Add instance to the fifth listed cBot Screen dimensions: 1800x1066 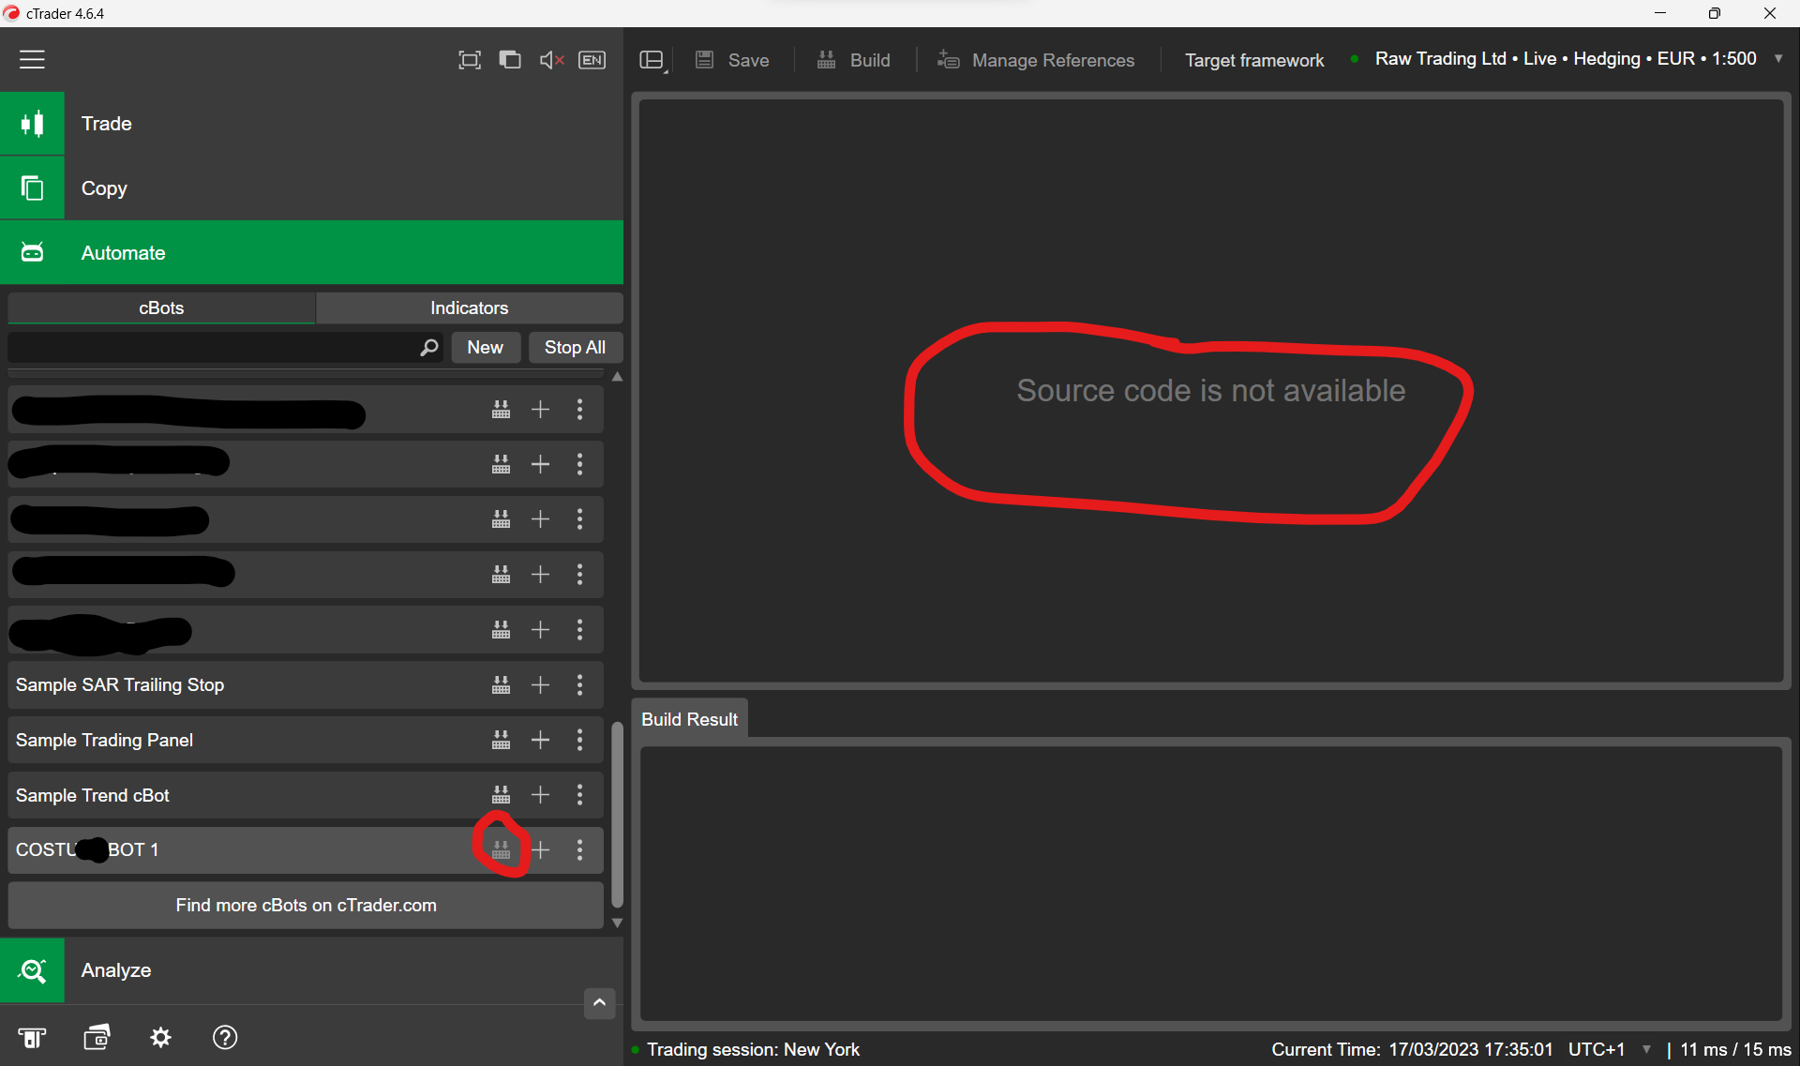tap(540, 630)
